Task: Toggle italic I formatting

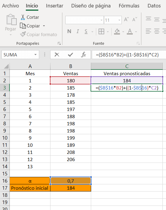Action: [78, 32]
